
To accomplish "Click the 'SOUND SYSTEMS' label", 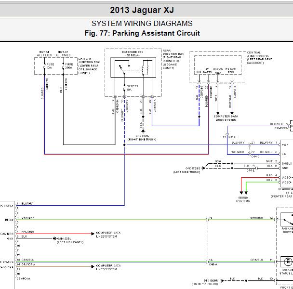I will pyautogui.click(x=243, y=199).
